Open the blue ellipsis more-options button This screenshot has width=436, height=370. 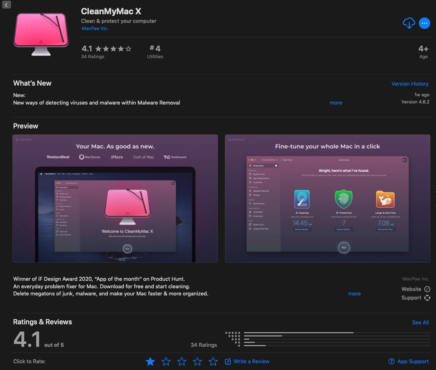pos(424,23)
